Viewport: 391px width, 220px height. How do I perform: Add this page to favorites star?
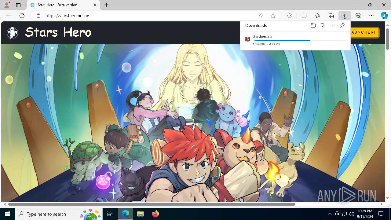click(x=273, y=16)
